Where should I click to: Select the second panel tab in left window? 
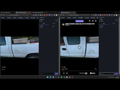(54, 23)
